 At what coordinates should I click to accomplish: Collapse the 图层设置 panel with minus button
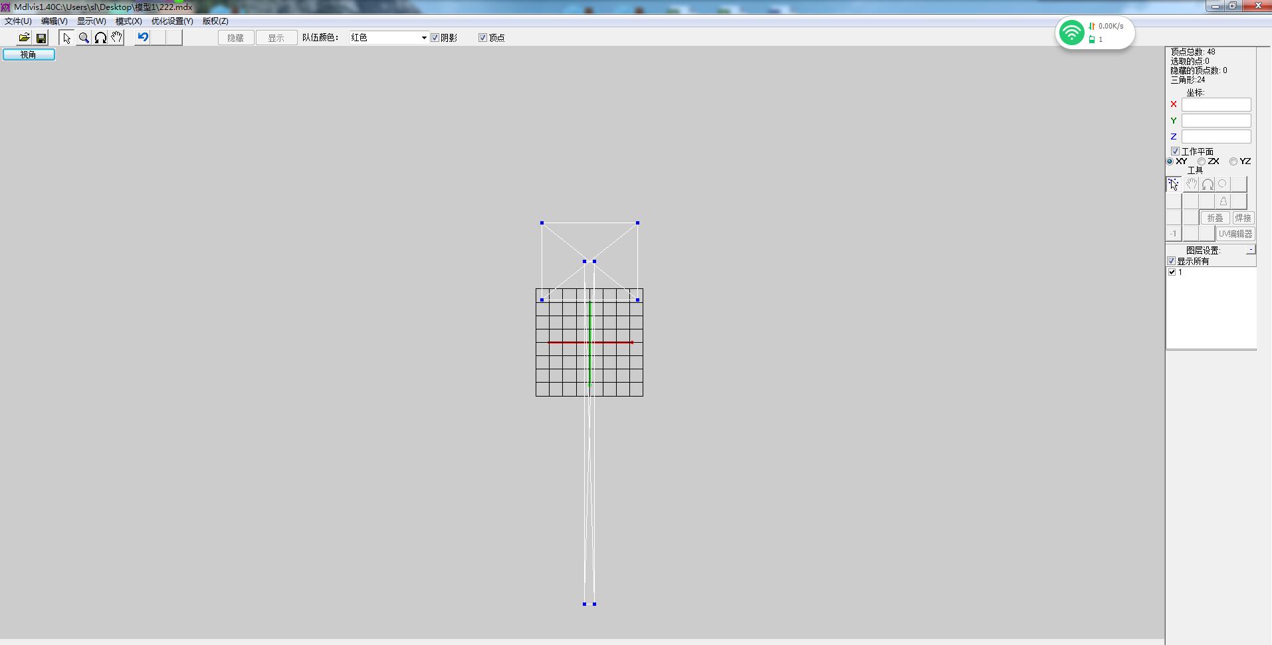coord(1251,250)
